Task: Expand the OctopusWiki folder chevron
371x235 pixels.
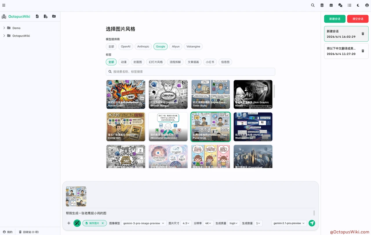Action: (x=4, y=36)
